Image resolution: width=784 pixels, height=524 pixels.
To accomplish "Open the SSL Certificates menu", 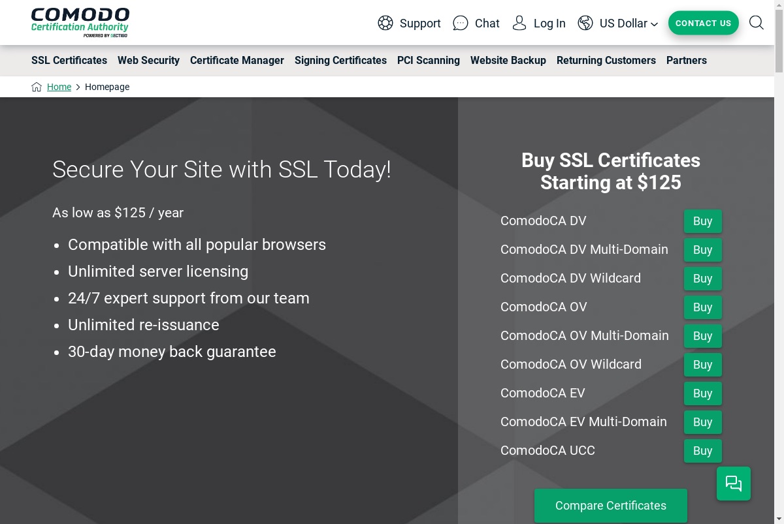I will (69, 60).
